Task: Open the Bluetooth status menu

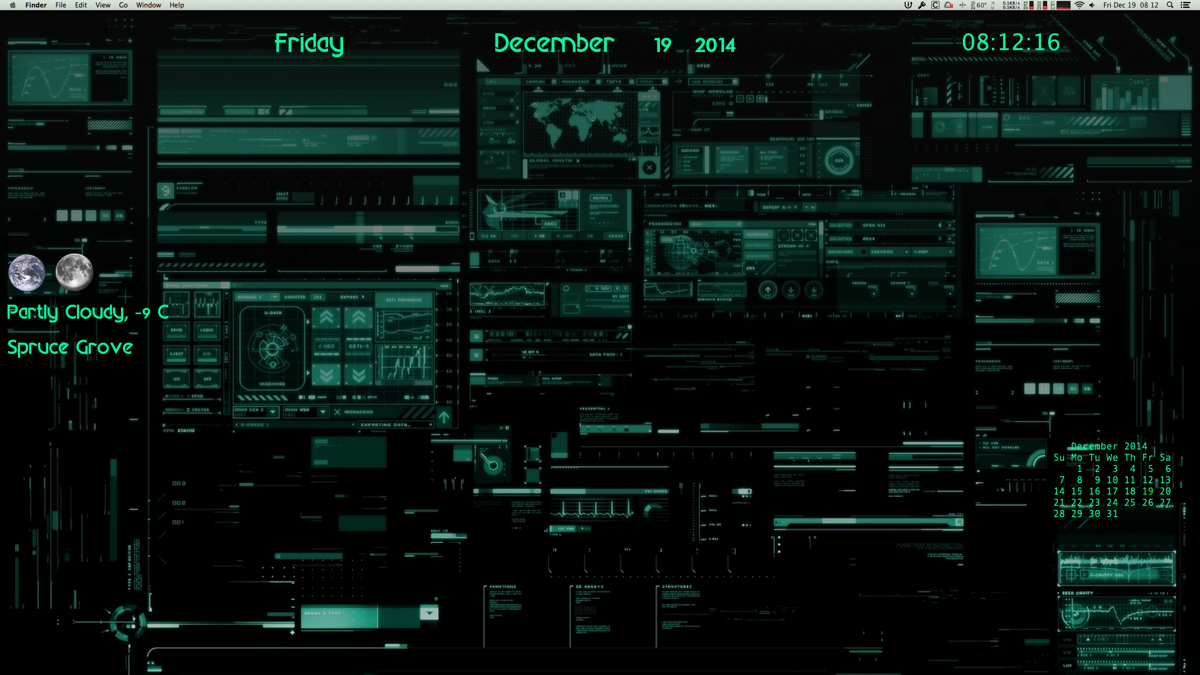Action: coord(962,5)
